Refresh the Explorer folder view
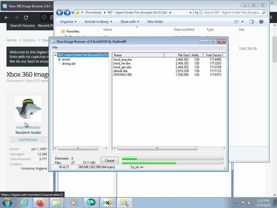Viewport: 277px width, 208px height. [x=197, y=12]
